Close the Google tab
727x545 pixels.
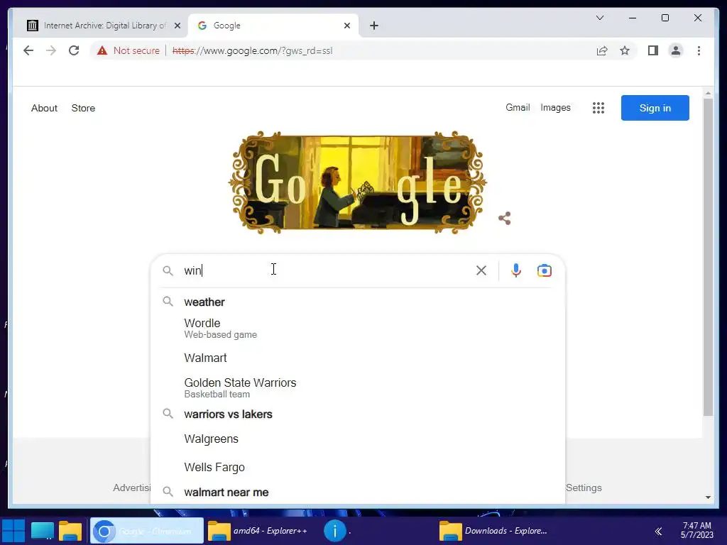(346, 26)
